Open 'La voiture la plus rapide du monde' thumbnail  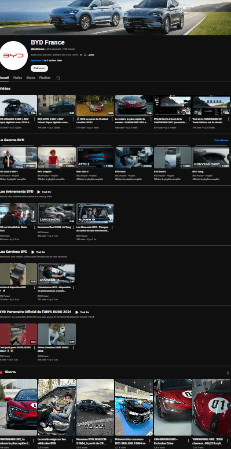(x=134, y=106)
